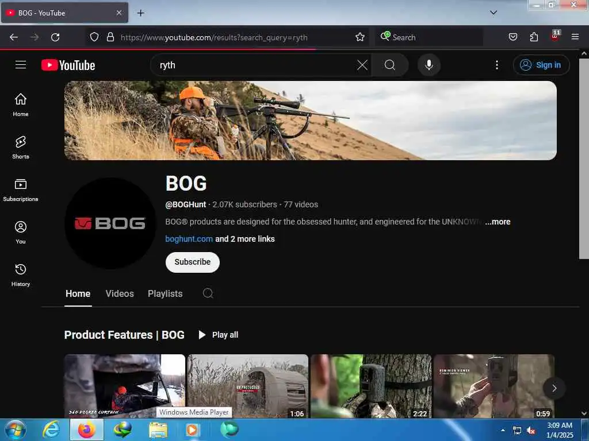Click the muted volume tray icon

(531, 431)
